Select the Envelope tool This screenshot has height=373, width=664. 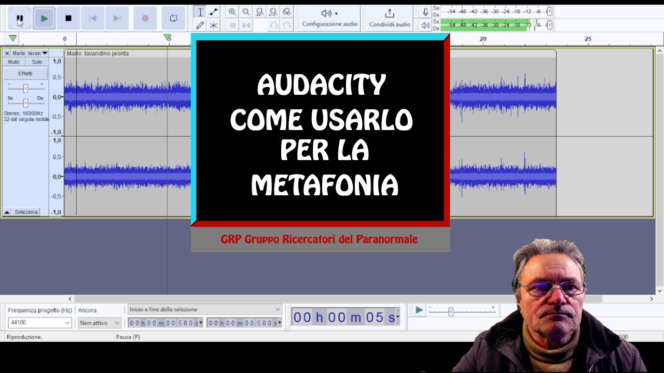(x=213, y=12)
